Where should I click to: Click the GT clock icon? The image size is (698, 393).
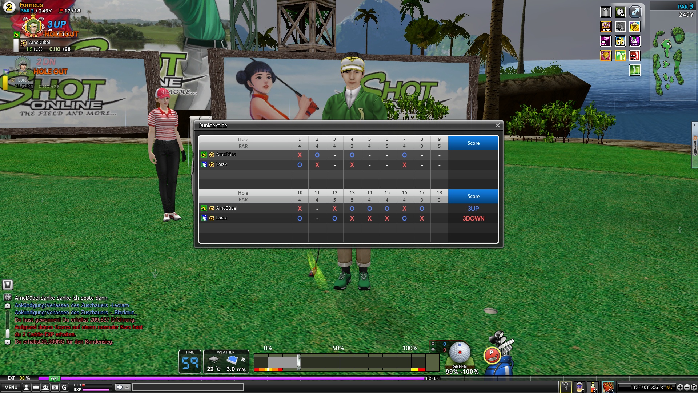[x=620, y=12]
